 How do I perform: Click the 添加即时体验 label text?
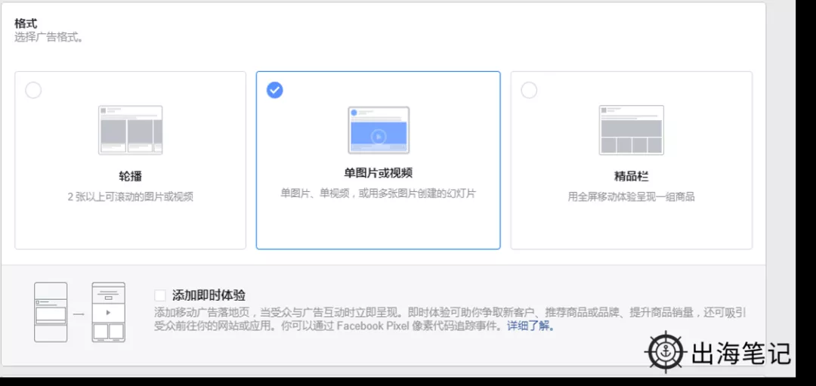tap(209, 295)
